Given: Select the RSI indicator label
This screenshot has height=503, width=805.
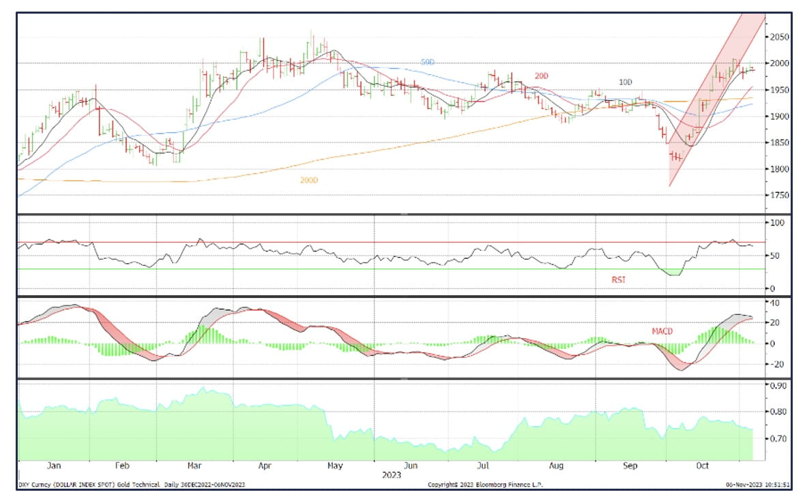Looking at the screenshot, I should point(618,279).
